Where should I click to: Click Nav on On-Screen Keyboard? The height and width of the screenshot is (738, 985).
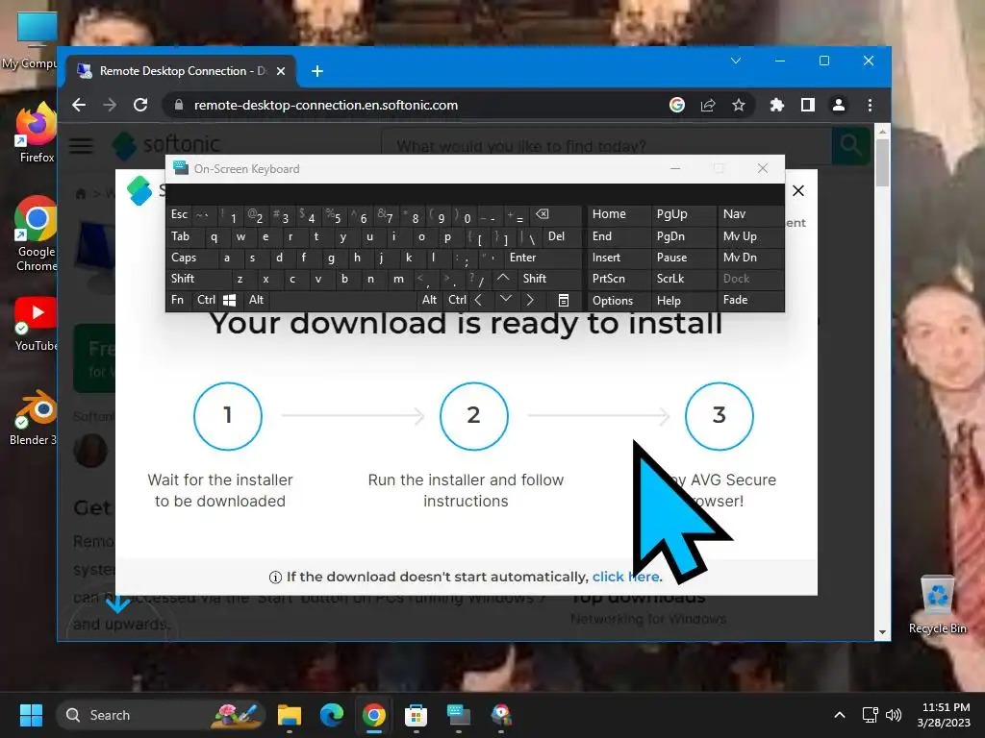(750, 214)
